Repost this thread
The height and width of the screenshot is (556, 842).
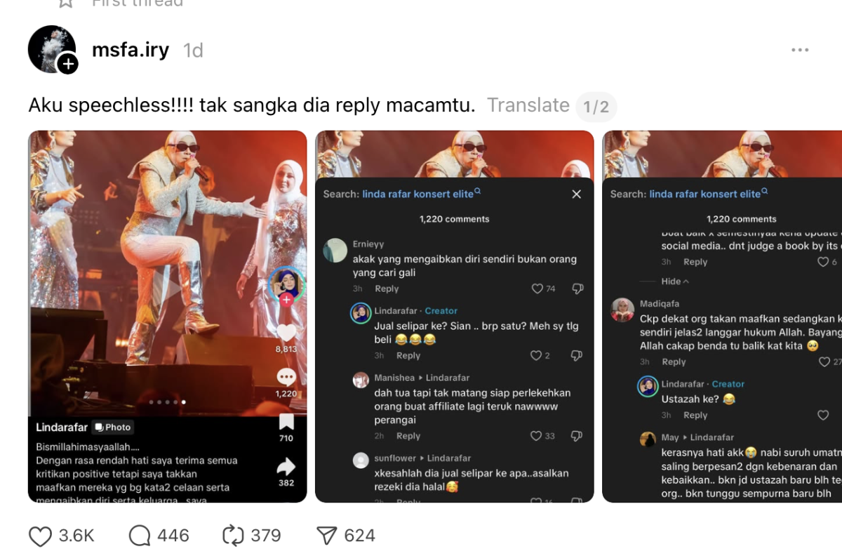tap(233, 536)
